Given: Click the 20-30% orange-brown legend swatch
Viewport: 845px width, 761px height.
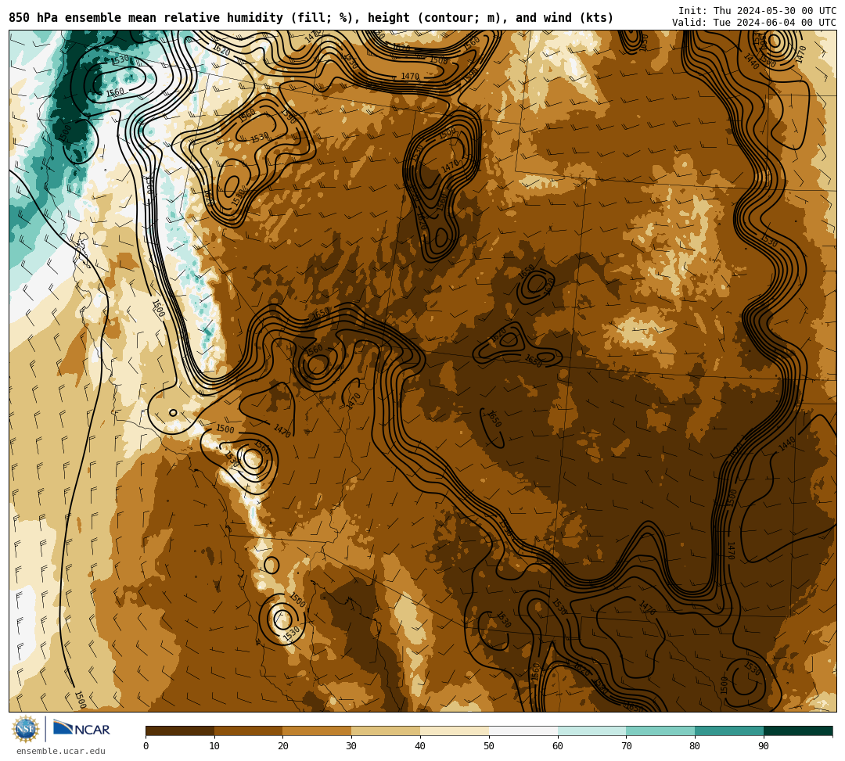Looking at the screenshot, I should coord(317,730).
